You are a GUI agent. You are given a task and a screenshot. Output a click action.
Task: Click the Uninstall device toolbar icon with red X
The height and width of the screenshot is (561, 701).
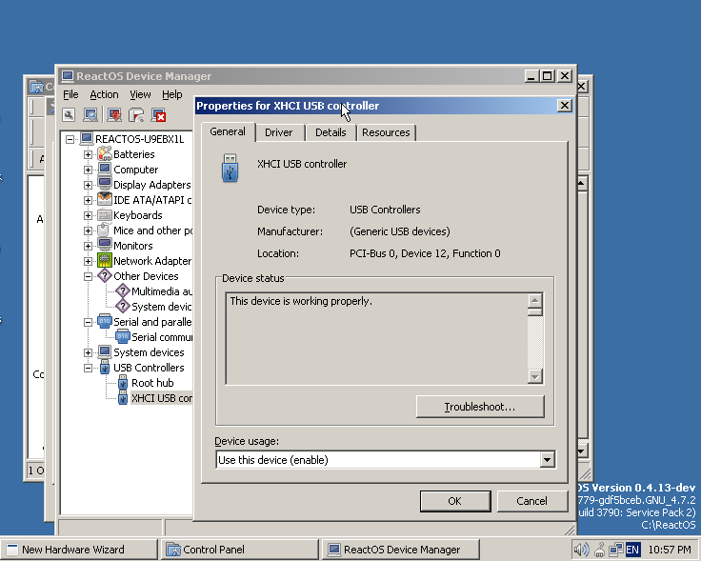(159, 115)
